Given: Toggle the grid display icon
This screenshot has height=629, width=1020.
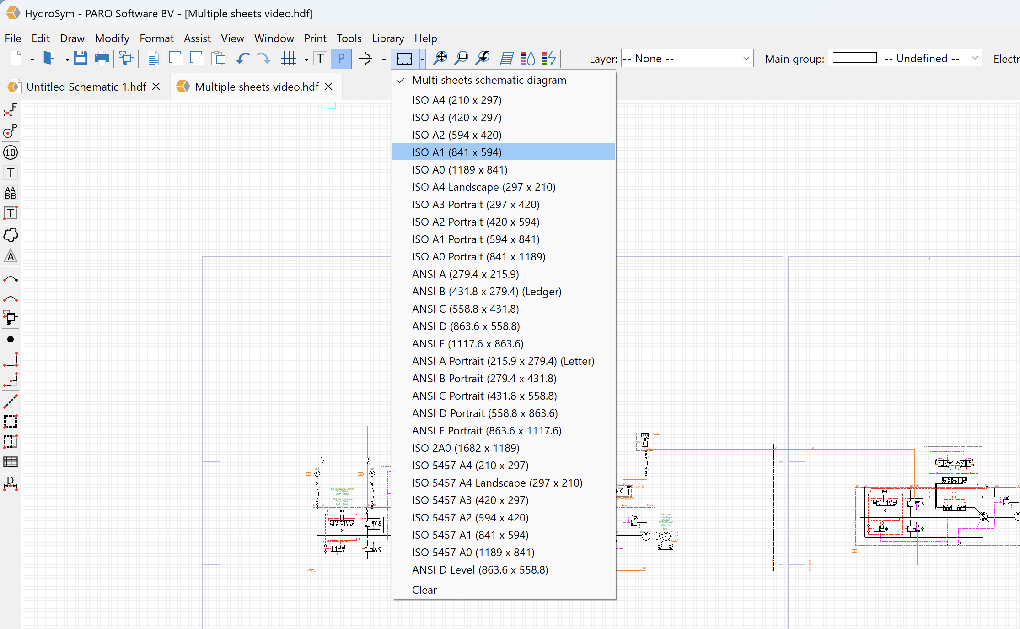Looking at the screenshot, I should point(289,59).
